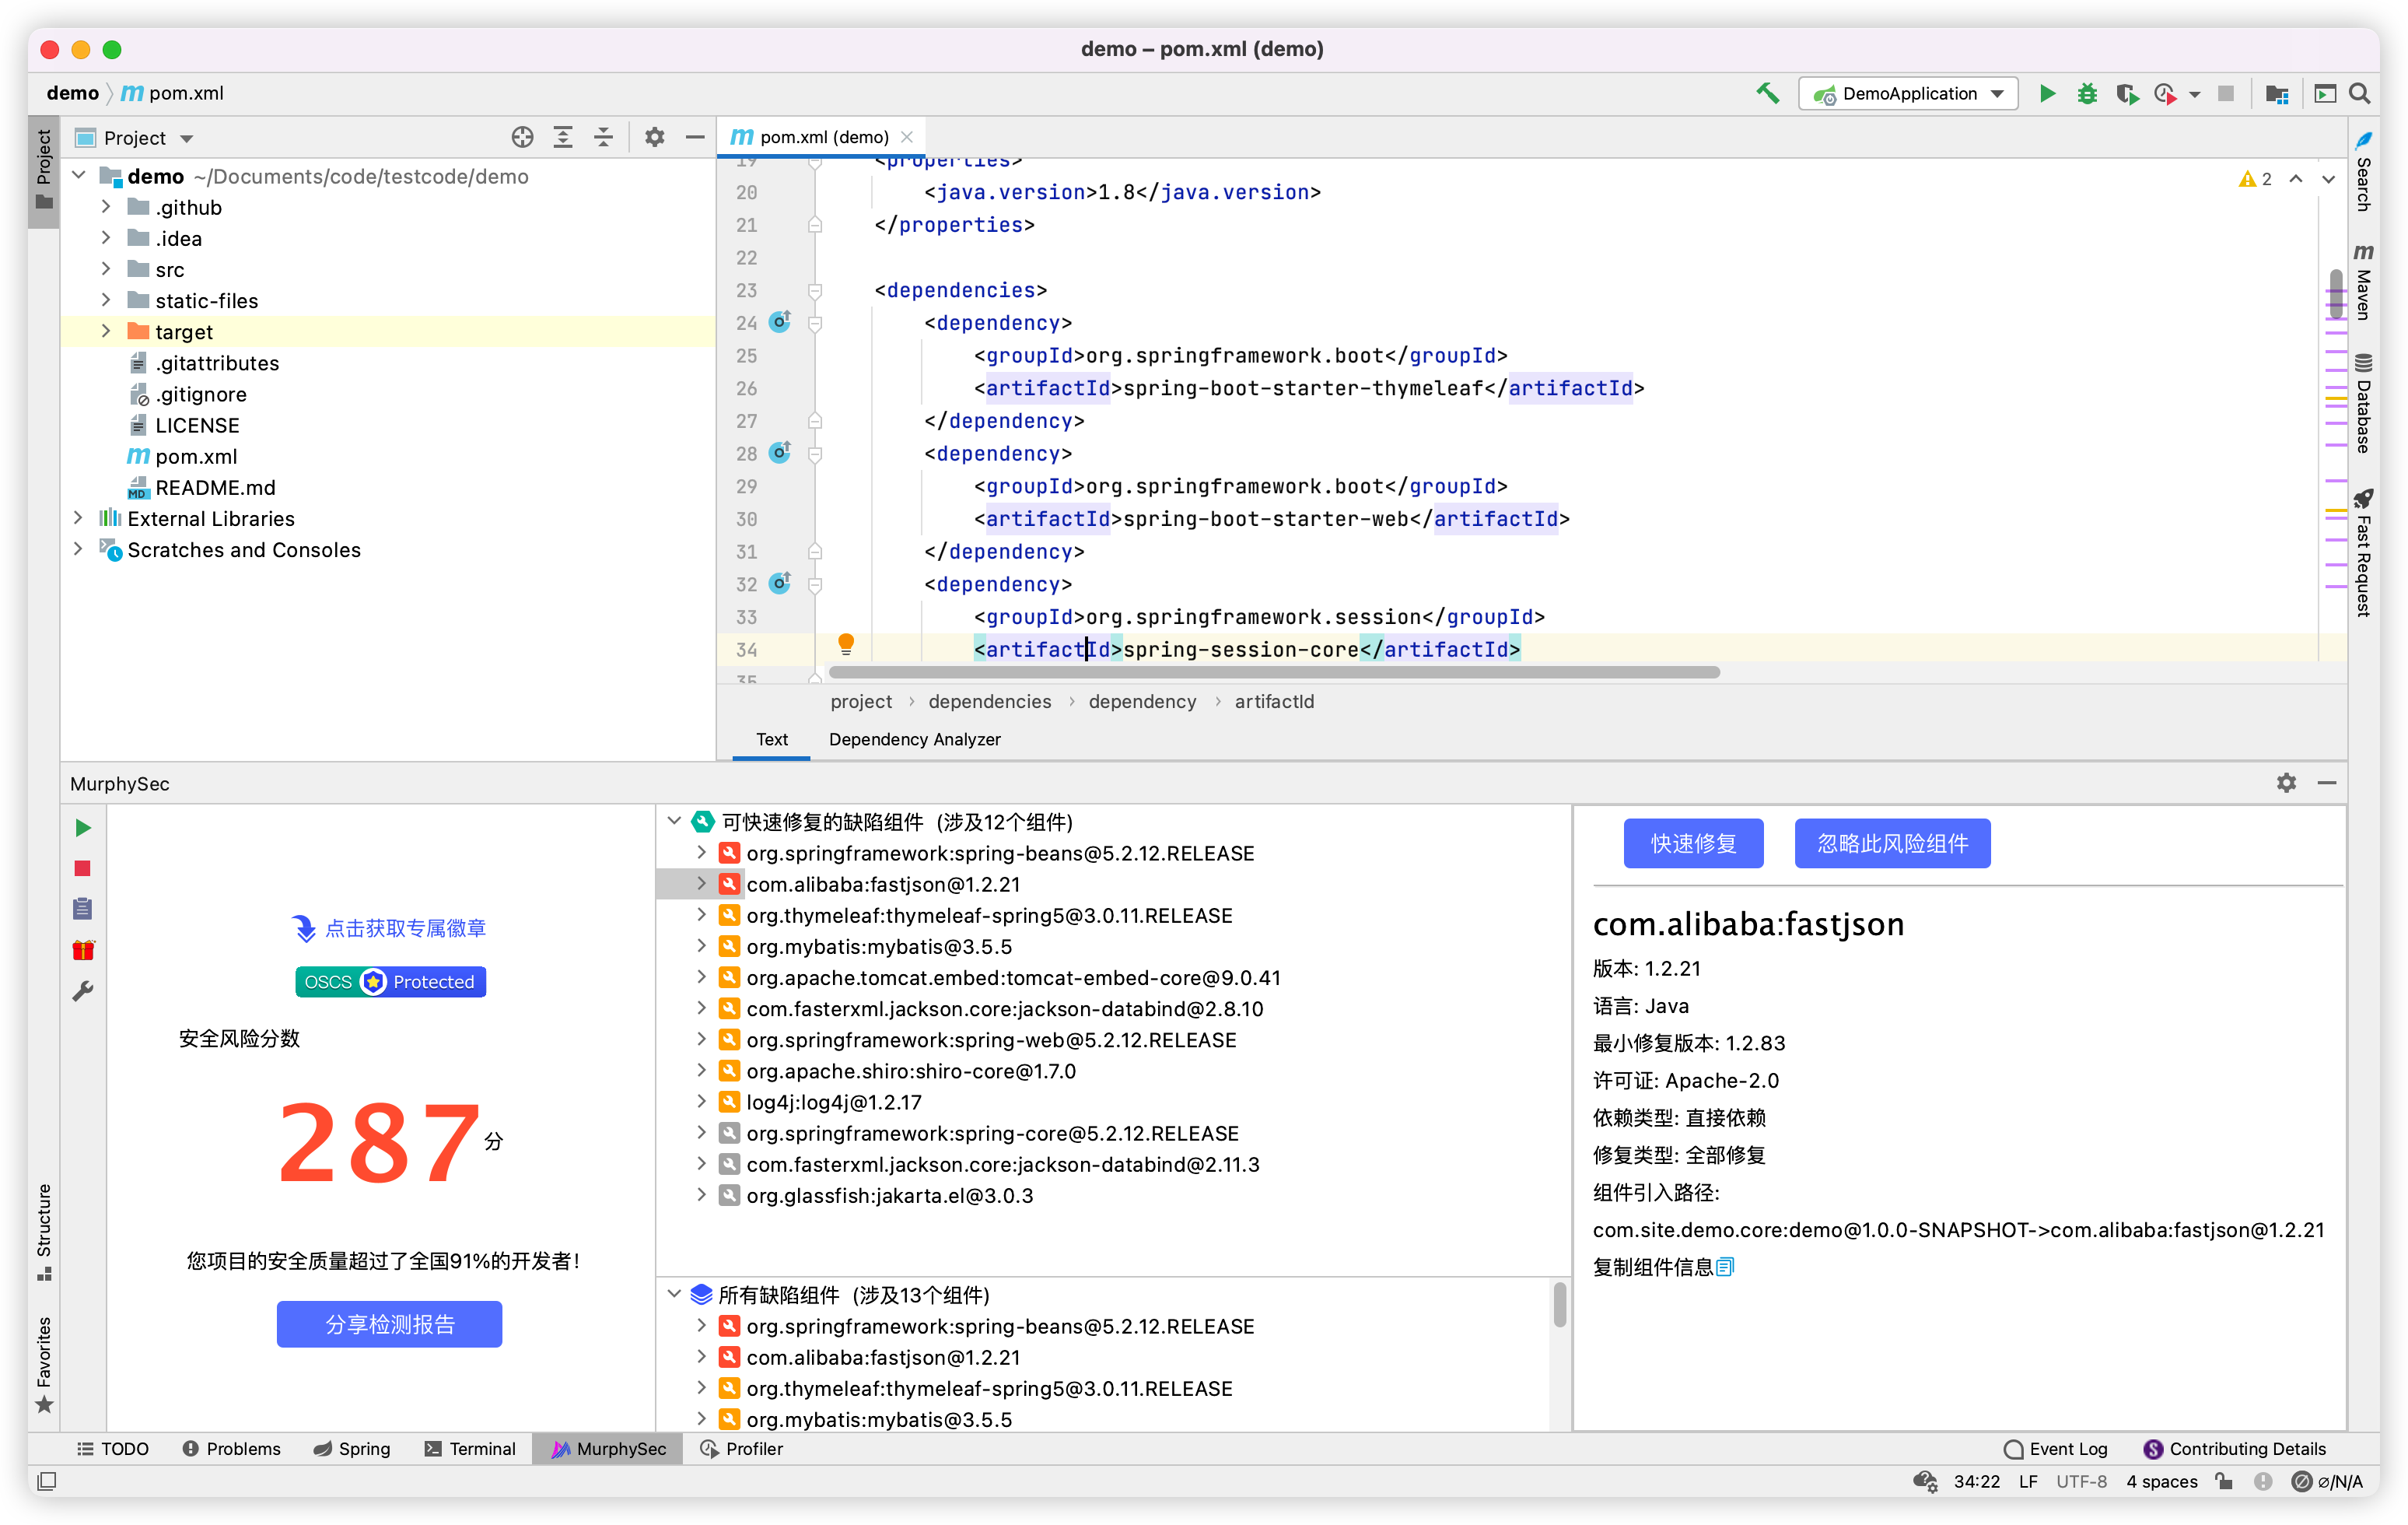Start MurphySec scan with green play icon
This screenshot has width=2408, height=1525.
(83, 828)
